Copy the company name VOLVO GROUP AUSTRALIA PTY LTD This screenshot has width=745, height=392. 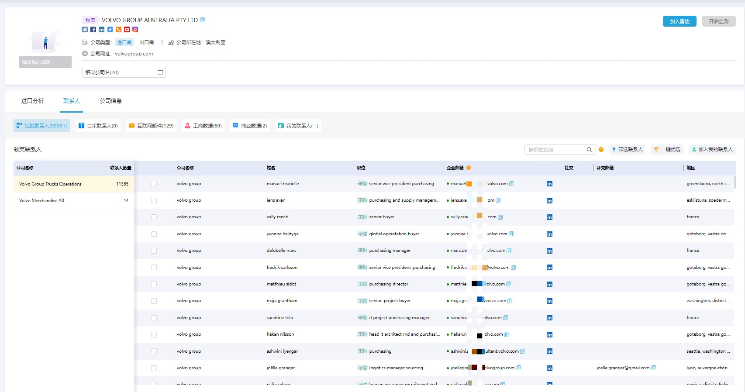tap(202, 20)
